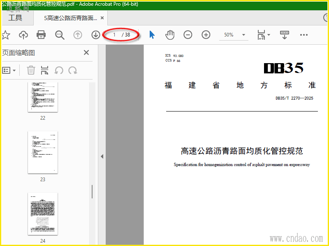Click the extract pages icon in thumbnails panel

click(x=44, y=70)
